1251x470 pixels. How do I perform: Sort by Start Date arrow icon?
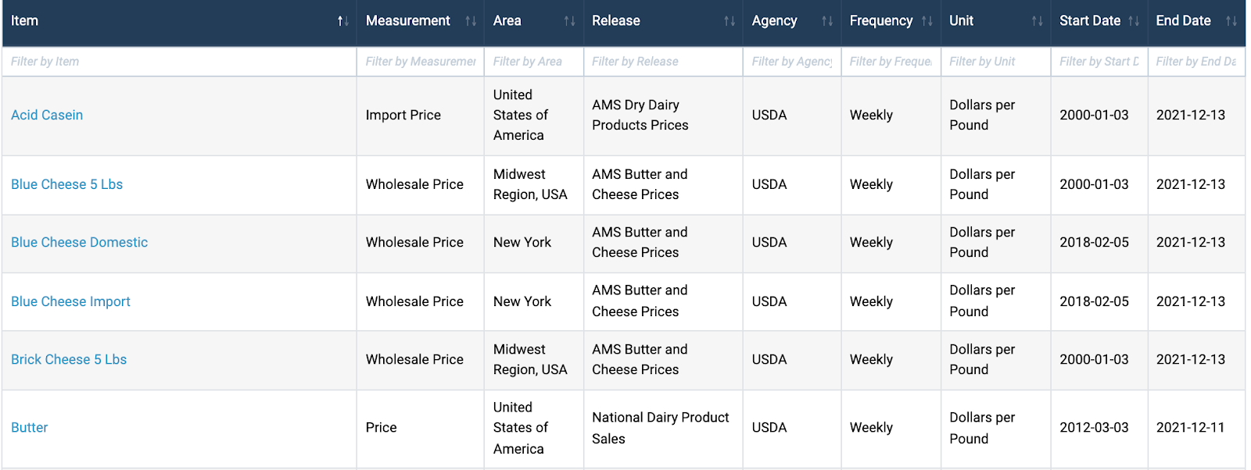point(1133,21)
